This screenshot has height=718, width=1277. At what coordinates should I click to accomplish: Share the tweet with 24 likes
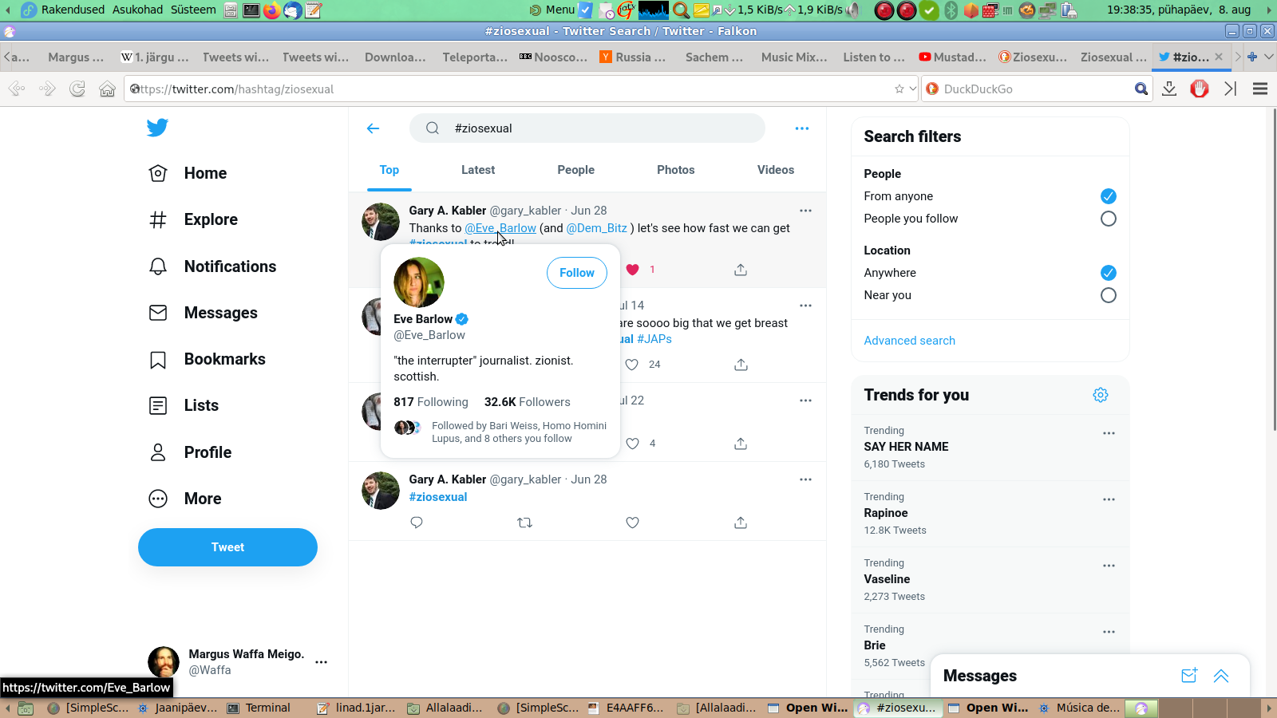pyautogui.click(x=741, y=365)
